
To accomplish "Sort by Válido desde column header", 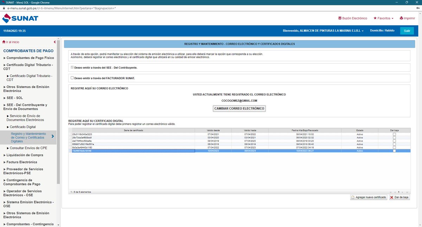I will tap(213, 130).
